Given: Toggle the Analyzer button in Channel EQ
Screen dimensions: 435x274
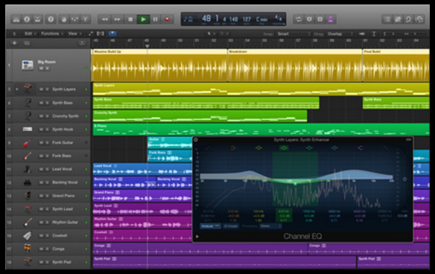Looking at the screenshot, I should 211,226.
